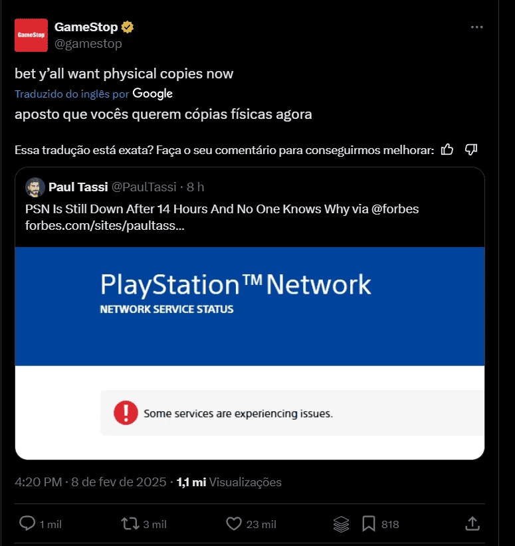Click the GameStop profile avatar
This screenshot has width=515, height=546.
point(31,35)
